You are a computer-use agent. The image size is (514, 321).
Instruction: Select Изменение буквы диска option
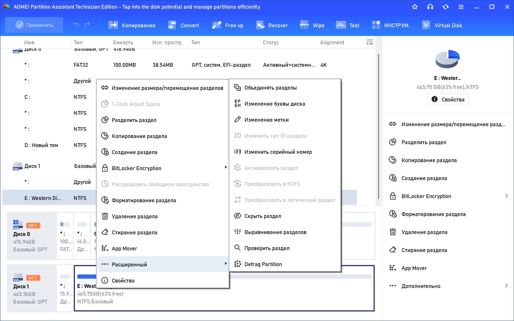tap(274, 104)
